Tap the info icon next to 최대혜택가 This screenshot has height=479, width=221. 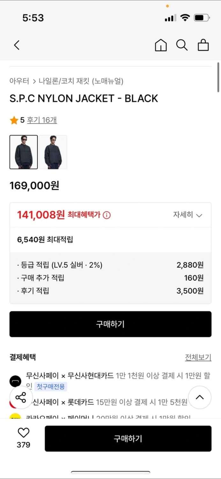pos(107,215)
